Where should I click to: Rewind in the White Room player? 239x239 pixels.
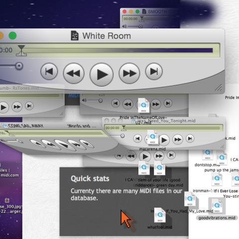(x=74, y=73)
